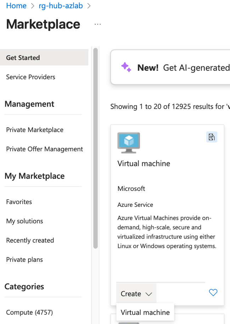Open the ellipsis menu next to Marketplace

point(97,24)
